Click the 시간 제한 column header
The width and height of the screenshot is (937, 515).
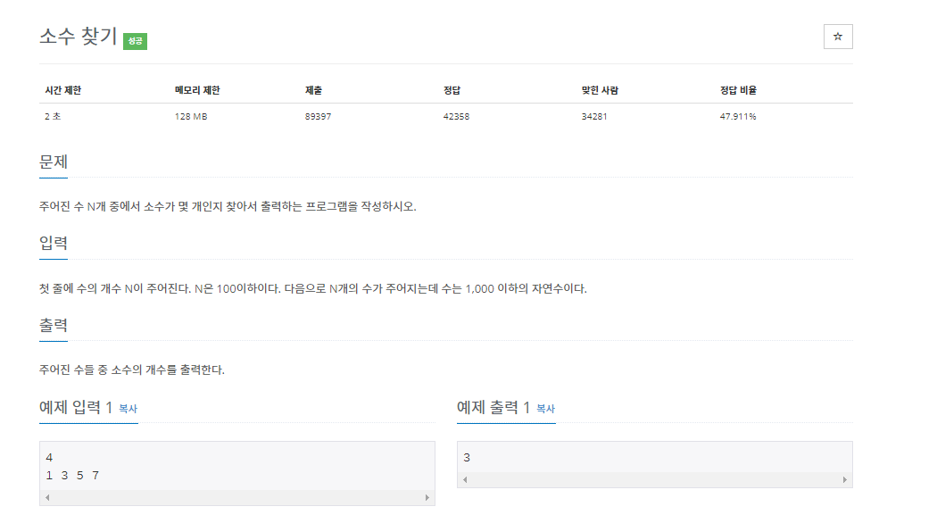pos(62,90)
